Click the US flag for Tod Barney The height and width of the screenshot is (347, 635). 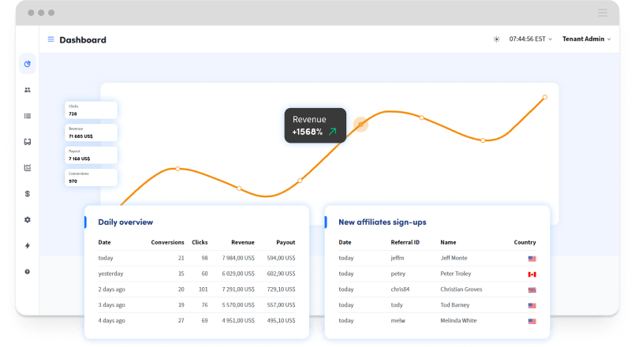(532, 306)
